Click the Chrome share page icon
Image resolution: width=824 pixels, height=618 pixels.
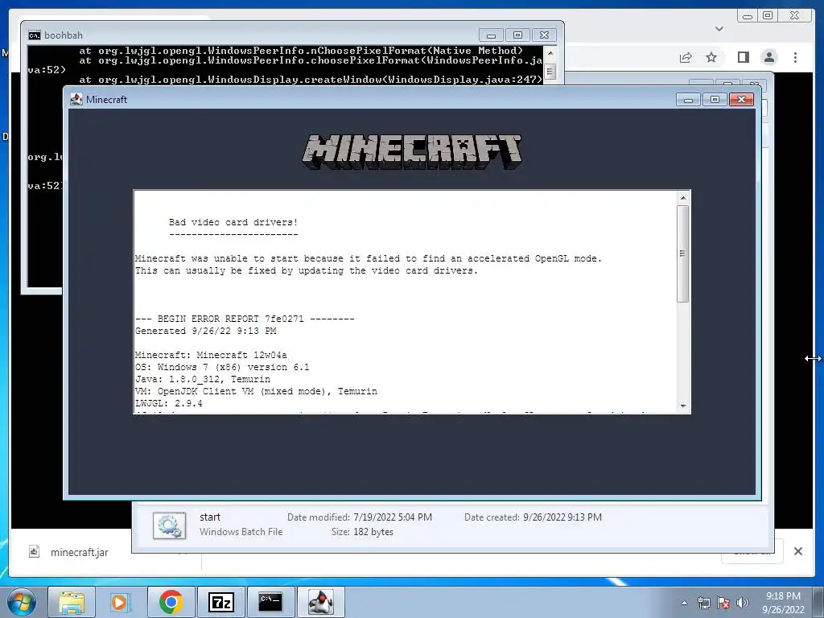(x=686, y=57)
